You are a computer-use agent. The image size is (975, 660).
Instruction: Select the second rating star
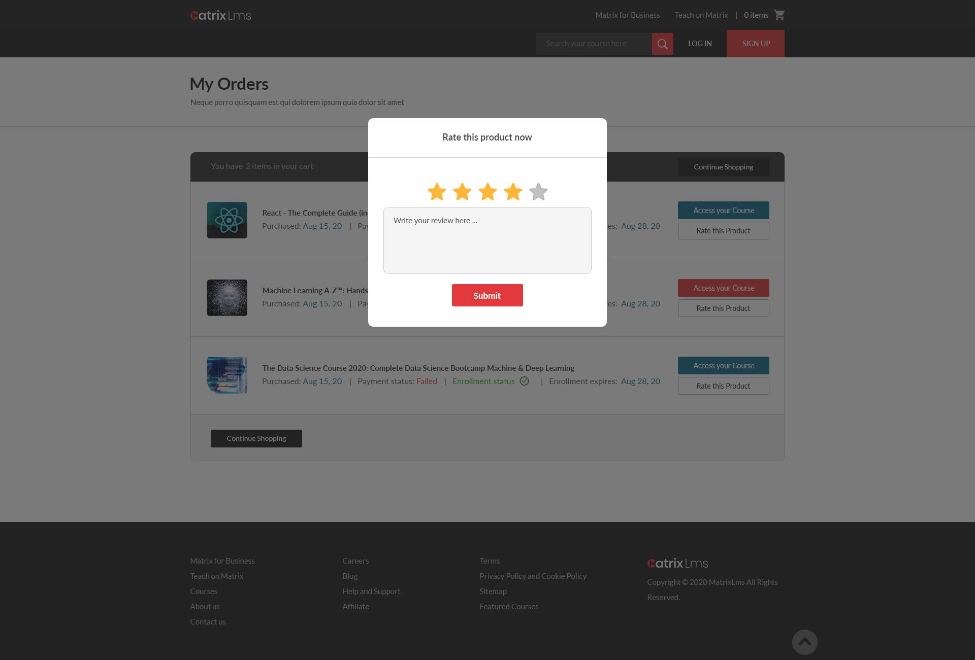pos(462,192)
